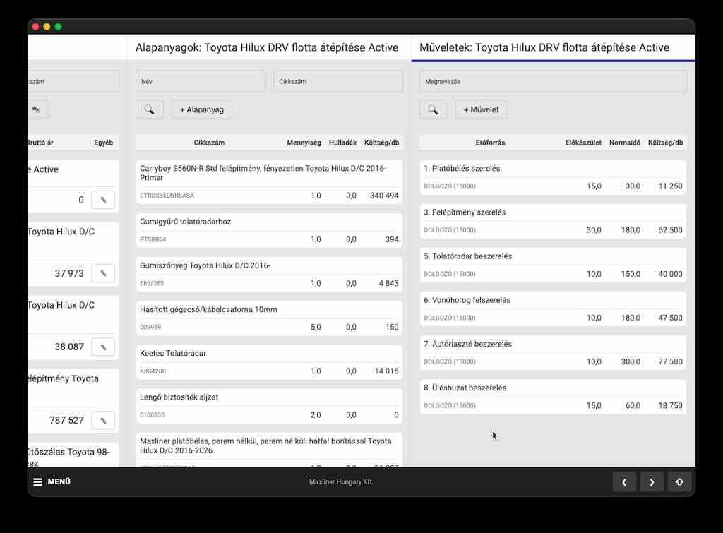Click the search magnifier in Műveletek panel
Image resolution: width=723 pixels, height=533 pixels.
tap(433, 109)
